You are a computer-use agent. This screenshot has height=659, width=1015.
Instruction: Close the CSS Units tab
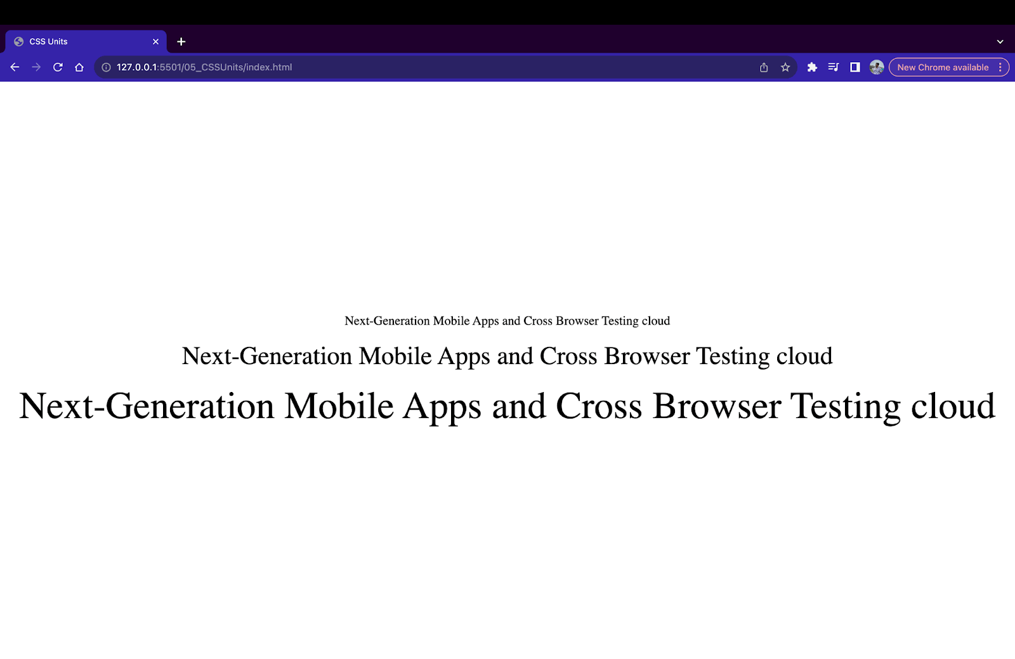[x=155, y=42]
